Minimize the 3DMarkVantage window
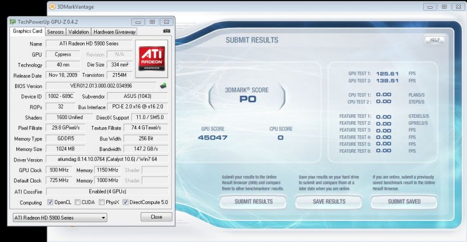Image resolution: width=467 pixels, height=242 pixels. click(430, 6)
